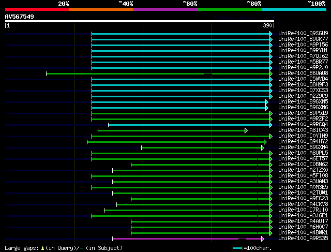This screenshot has height=252, width=331.
Task: Click the green ~80% legend segment
Action: [x=230, y=9]
